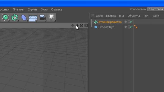This screenshot has width=164, height=92.
Task: Click the Object Manager grip handle icon
Action: (92, 16)
